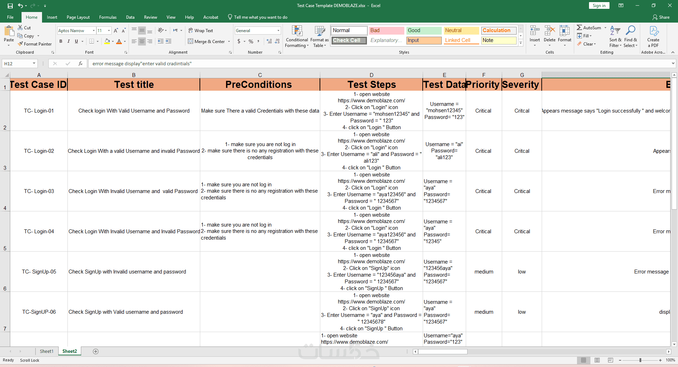Decrease font size with the small A icon
The height and width of the screenshot is (367, 678).
click(124, 31)
